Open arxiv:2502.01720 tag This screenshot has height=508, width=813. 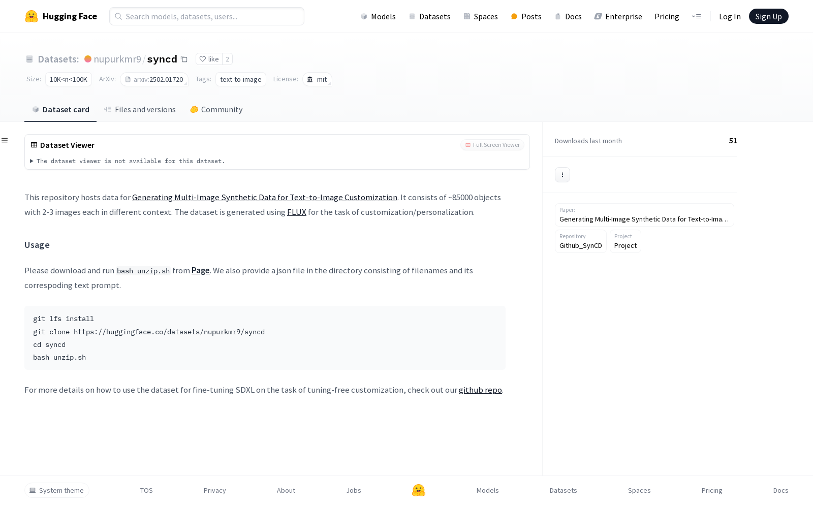pos(154,79)
